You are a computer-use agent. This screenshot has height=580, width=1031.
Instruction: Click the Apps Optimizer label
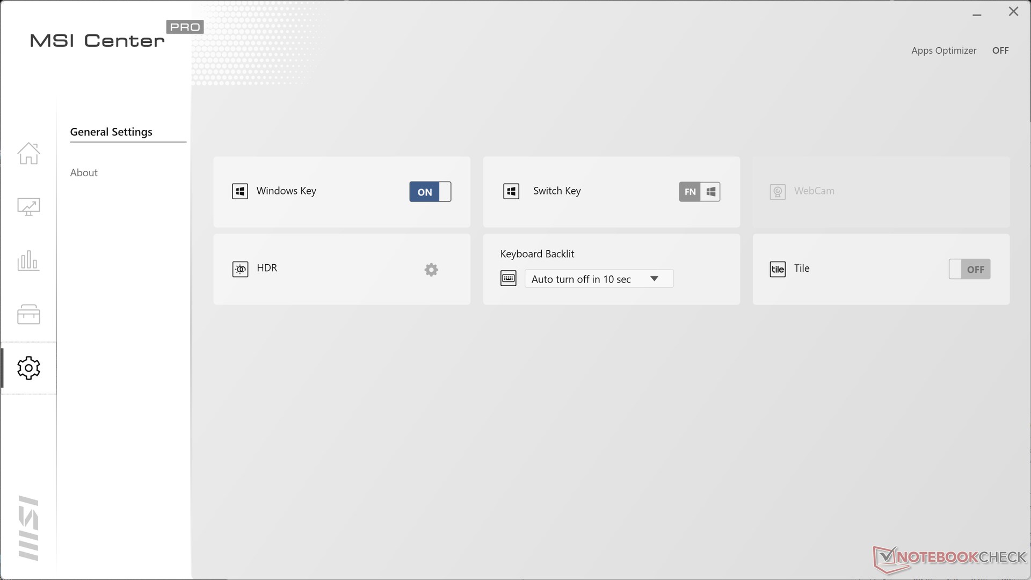click(943, 50)
